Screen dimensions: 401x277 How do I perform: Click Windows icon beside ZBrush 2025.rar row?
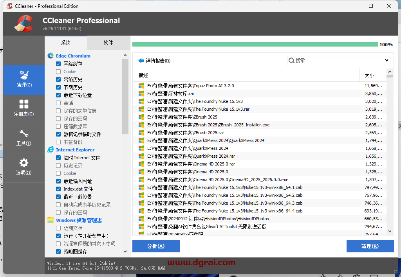pos(141,133)
